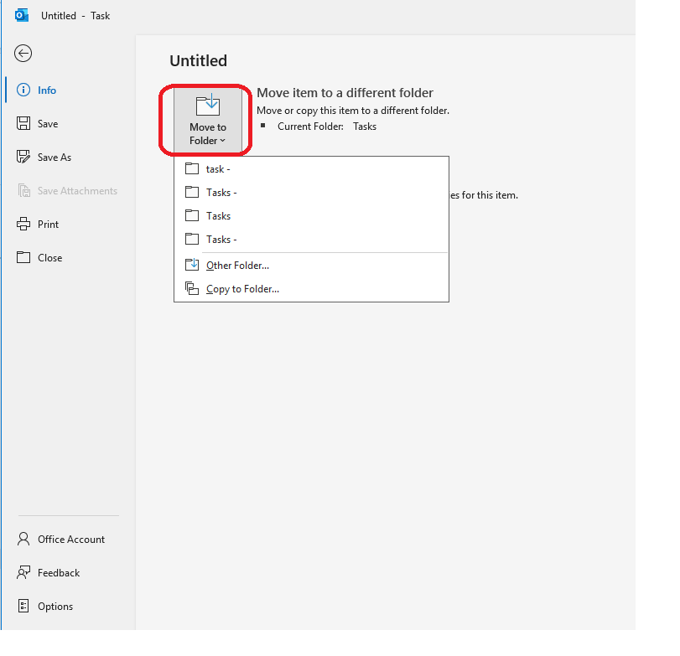
Task: Go back using the circled arrow button
Action: [x=23, y=54]
